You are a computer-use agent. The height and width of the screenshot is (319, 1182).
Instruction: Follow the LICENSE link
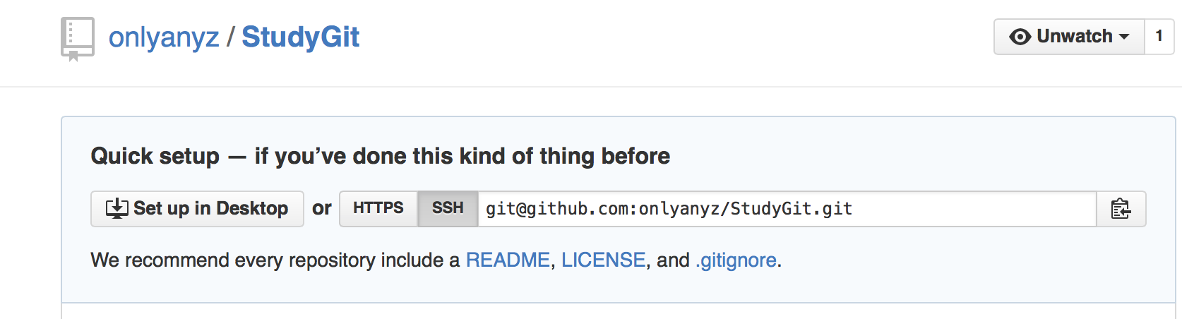click(603, 260)
